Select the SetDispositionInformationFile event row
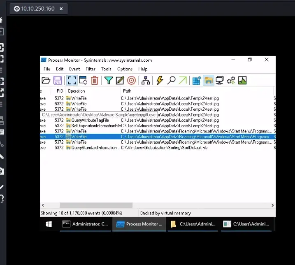The image size is (295, 265). [x=158, y=126]
